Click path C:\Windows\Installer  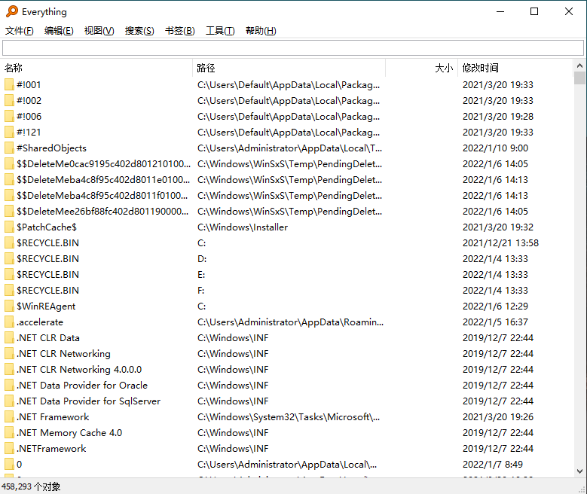point(243,227)
